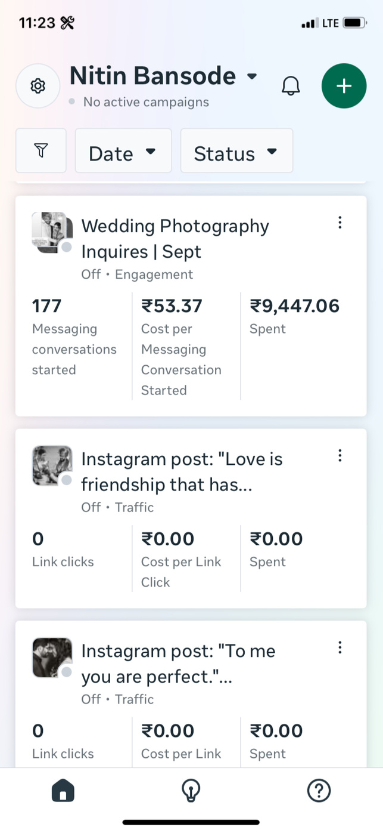Select the Wedding Photography campaign thumbnail

click(52, 232)
